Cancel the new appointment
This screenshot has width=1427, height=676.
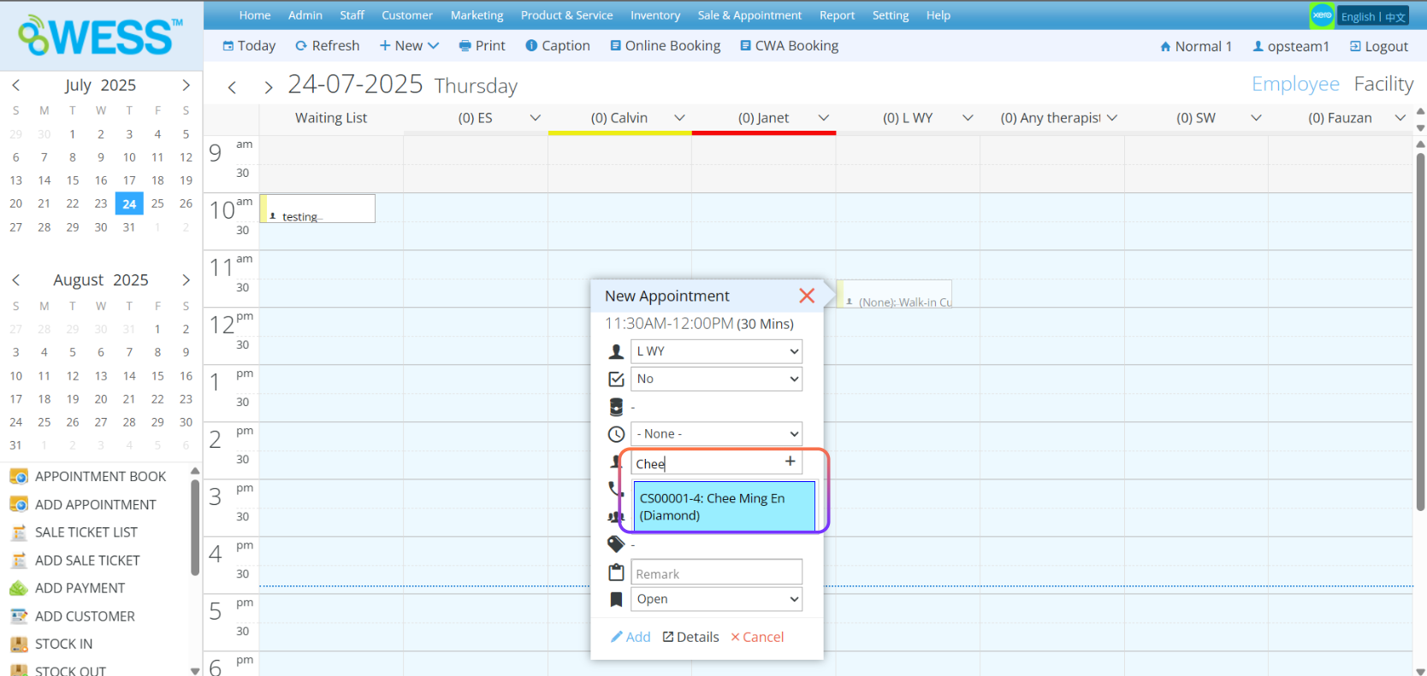tap(757, 638)
